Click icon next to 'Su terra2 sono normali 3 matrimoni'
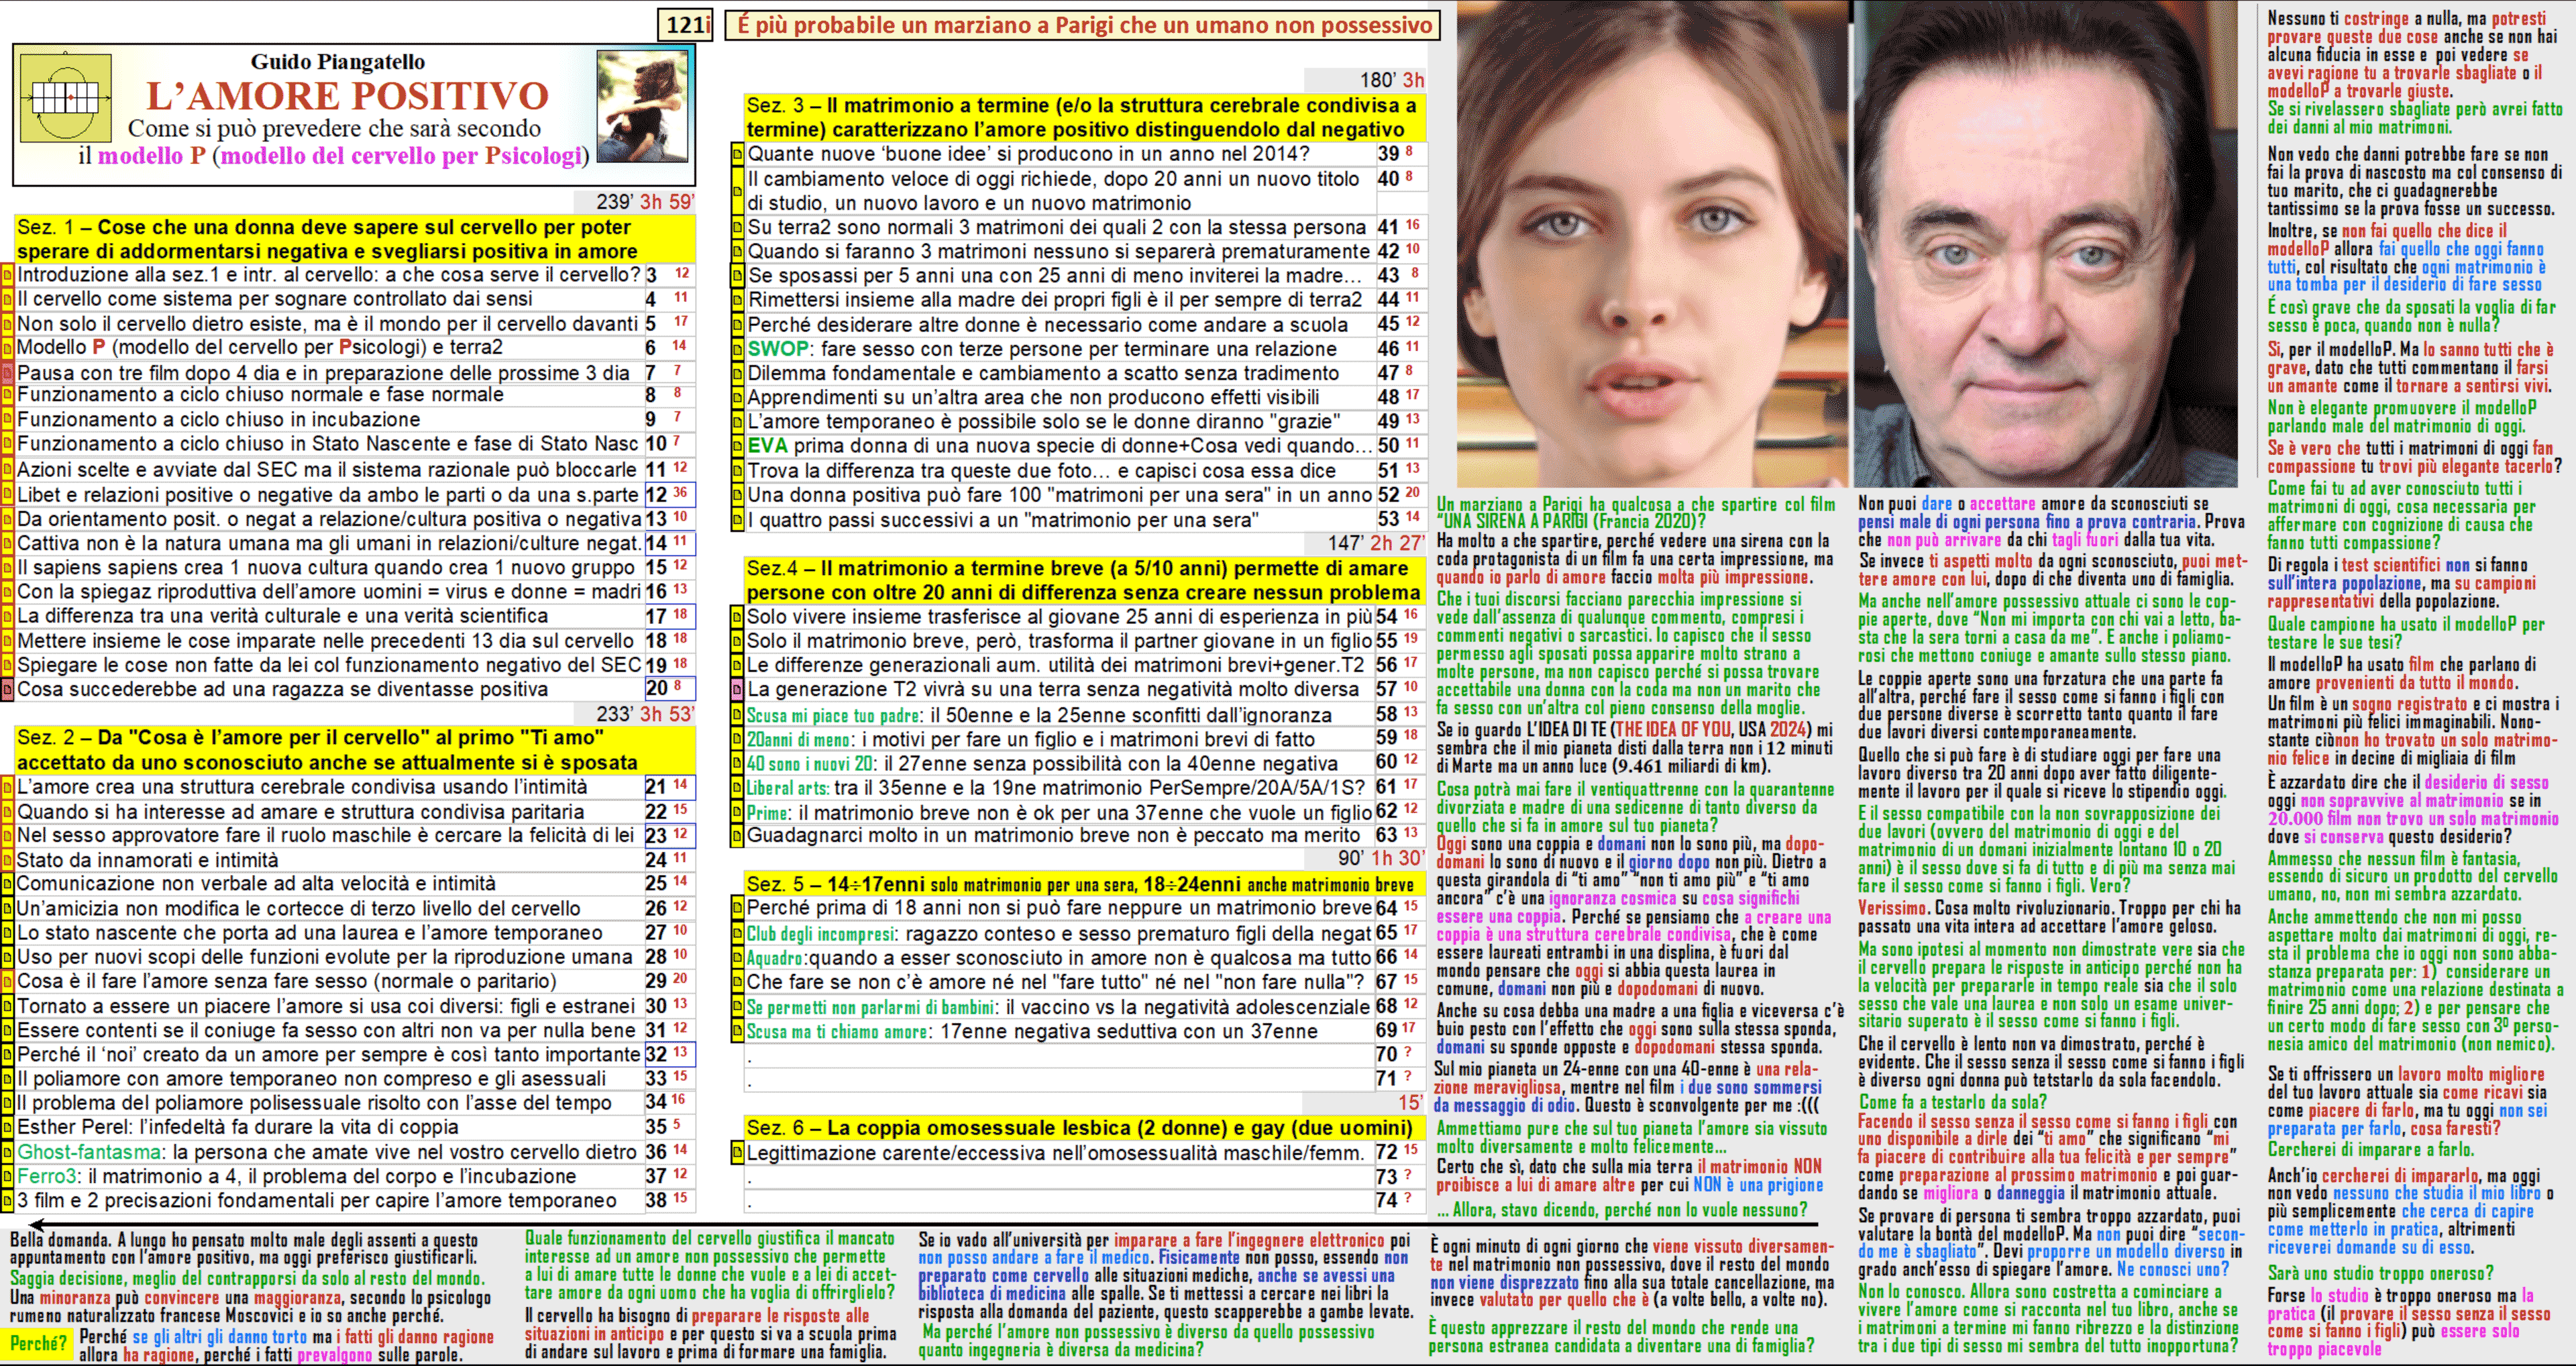Screen dimensions: 2576x1366 pos(738,227)
